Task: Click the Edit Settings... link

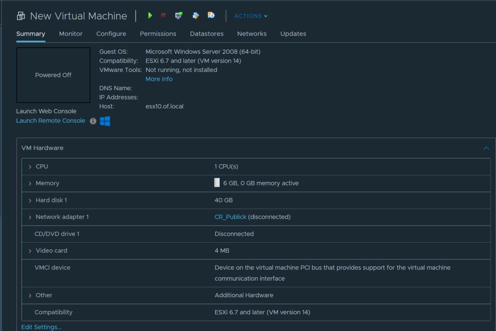Action: coord(41,327)
